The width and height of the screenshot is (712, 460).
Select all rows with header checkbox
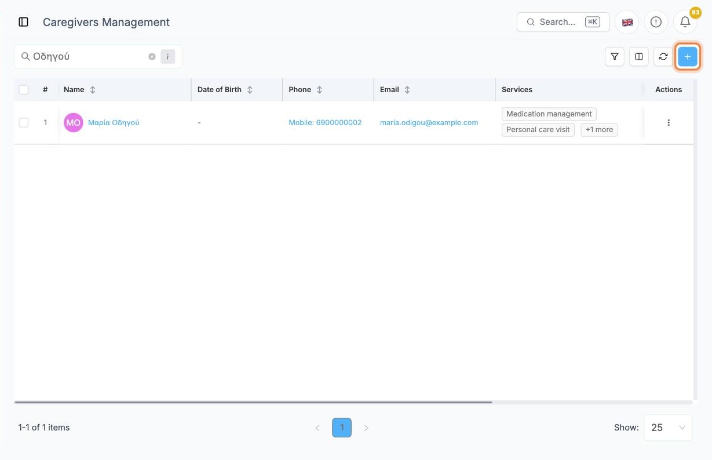pos(24,90)
